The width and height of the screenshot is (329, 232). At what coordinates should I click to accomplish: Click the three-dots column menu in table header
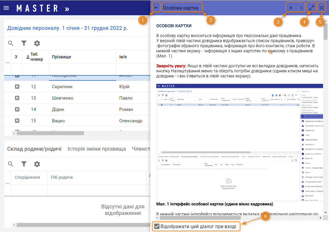coord(8,62)
